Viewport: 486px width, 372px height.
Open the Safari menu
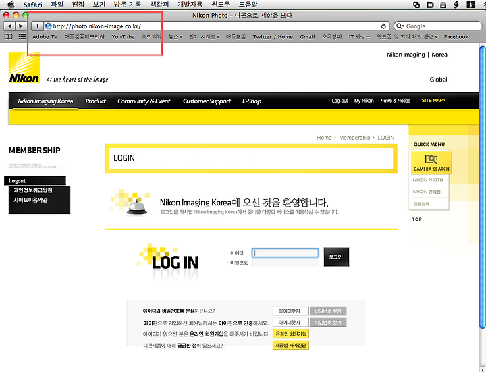pos(32,5)
